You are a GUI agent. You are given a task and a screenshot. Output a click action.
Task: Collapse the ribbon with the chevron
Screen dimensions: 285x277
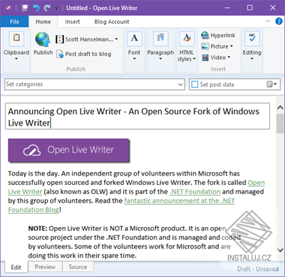coord(268,21)
